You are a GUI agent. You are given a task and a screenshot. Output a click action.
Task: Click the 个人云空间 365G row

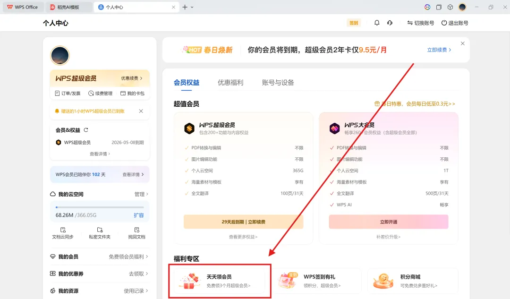[244, 171]
